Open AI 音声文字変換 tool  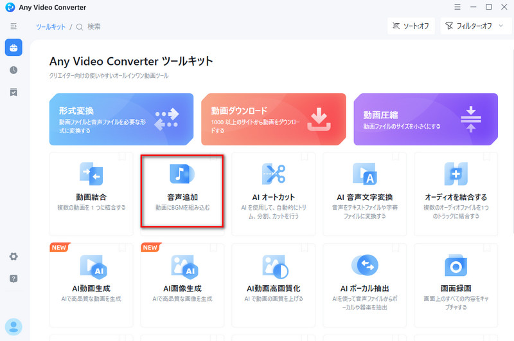click(x=364, y=194)
